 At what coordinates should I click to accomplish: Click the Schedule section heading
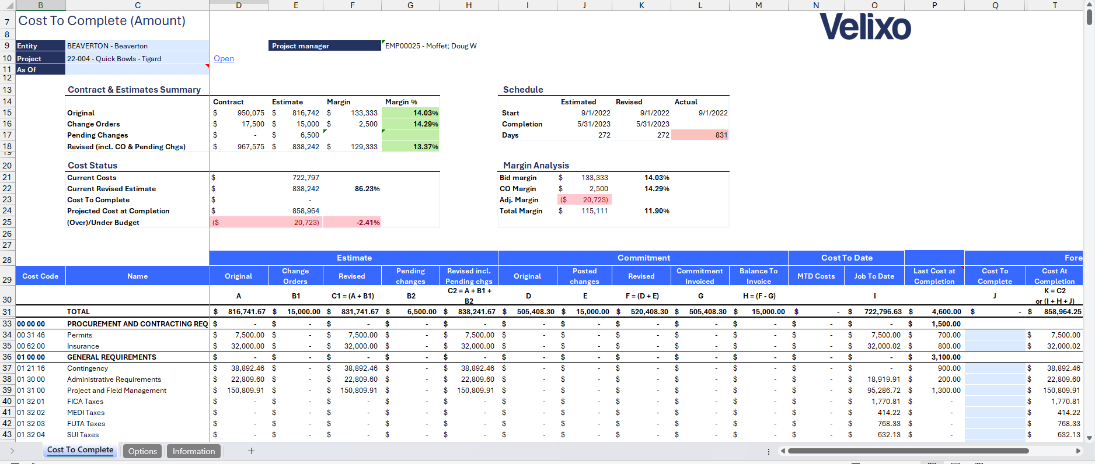(x=523, y=90)
